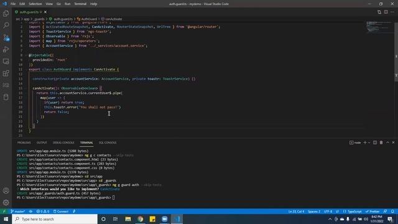Open the View menu
This screenshot has height=224, width=398.
click(x=49, y=4)
